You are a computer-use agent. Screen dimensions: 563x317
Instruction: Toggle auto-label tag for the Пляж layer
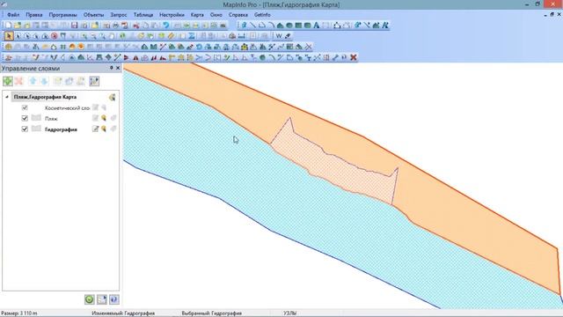(x=113, y=118)
